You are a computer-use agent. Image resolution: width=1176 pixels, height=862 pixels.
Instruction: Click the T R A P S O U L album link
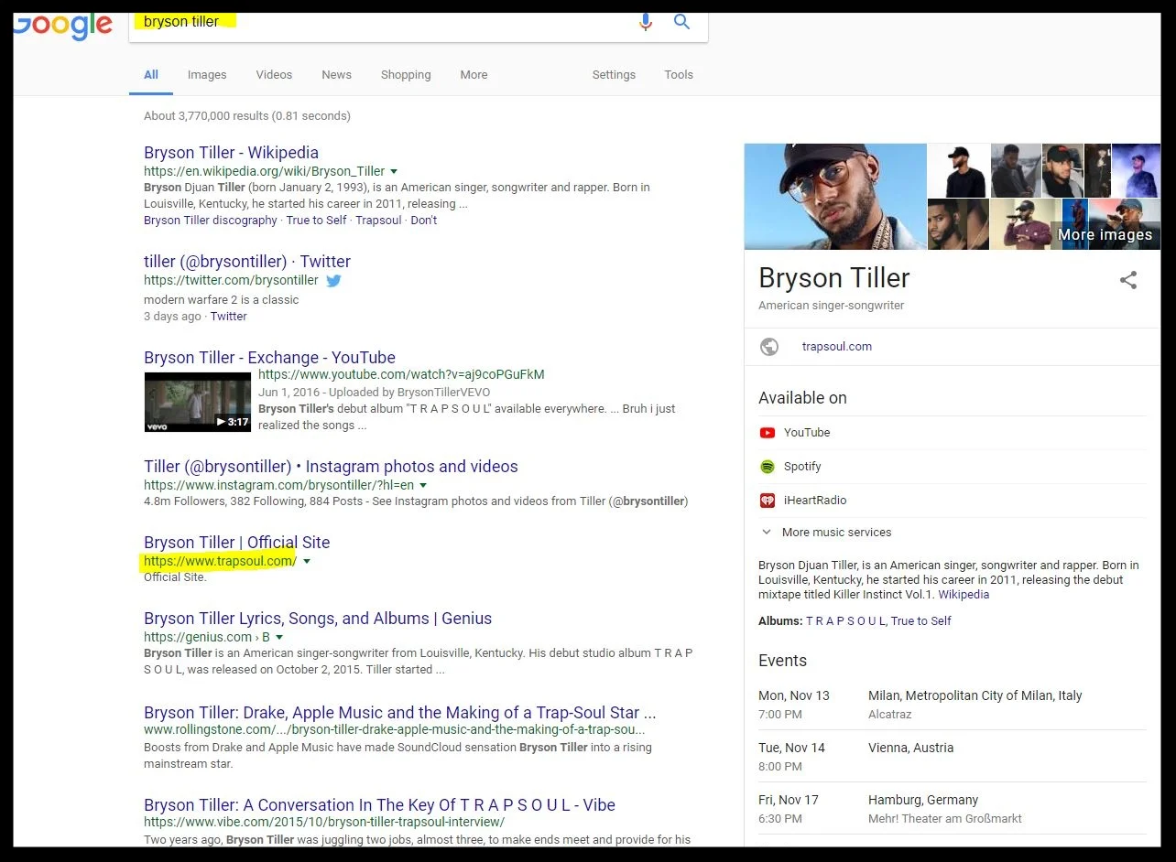[845, 621]
